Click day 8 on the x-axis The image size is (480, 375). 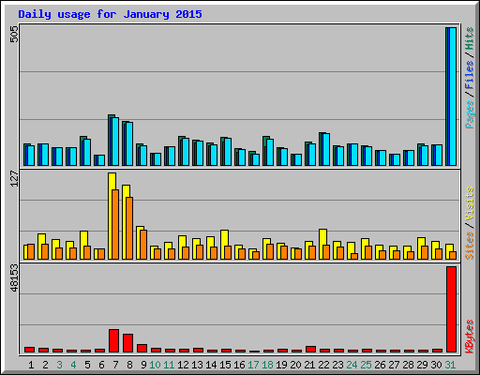(x=129, y=365)
